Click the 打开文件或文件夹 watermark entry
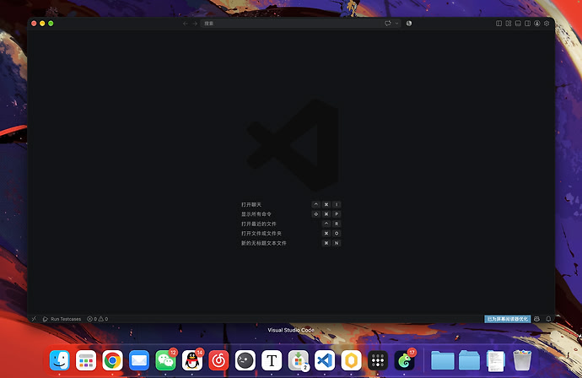Image resolution: width=582 pixels, height=378 pixels. pyautogui.click(x=261, y=234)
